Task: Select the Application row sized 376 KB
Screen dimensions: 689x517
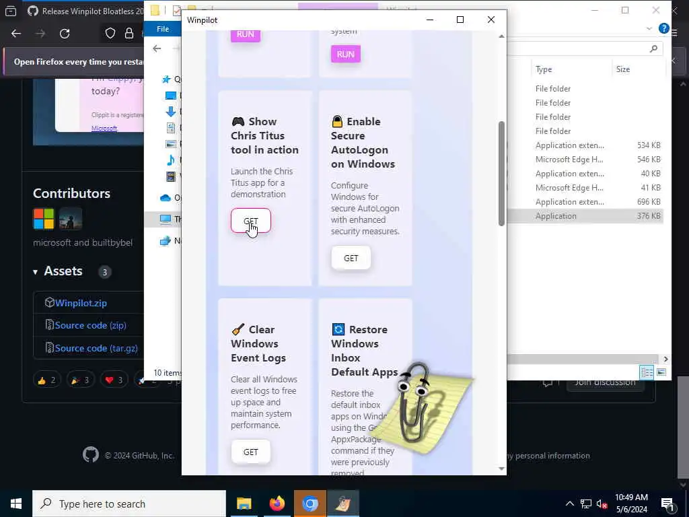Action: (x=585, y=216)
